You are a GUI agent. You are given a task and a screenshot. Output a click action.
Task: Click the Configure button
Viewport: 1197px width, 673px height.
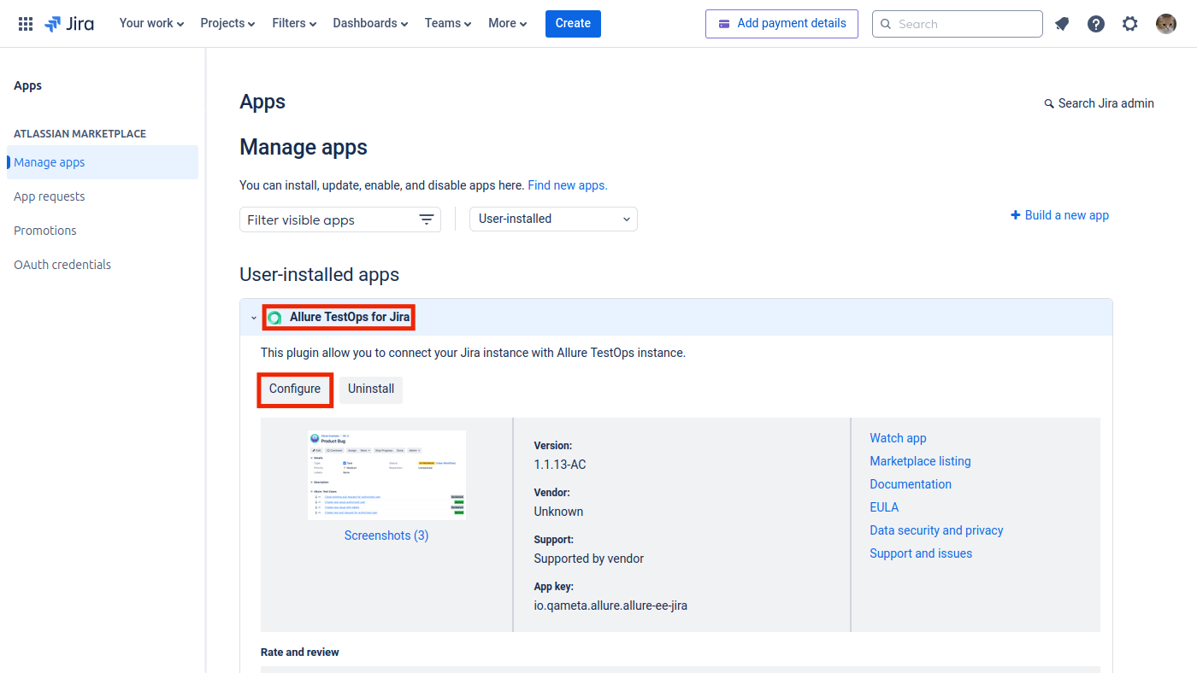pos(295,389)
